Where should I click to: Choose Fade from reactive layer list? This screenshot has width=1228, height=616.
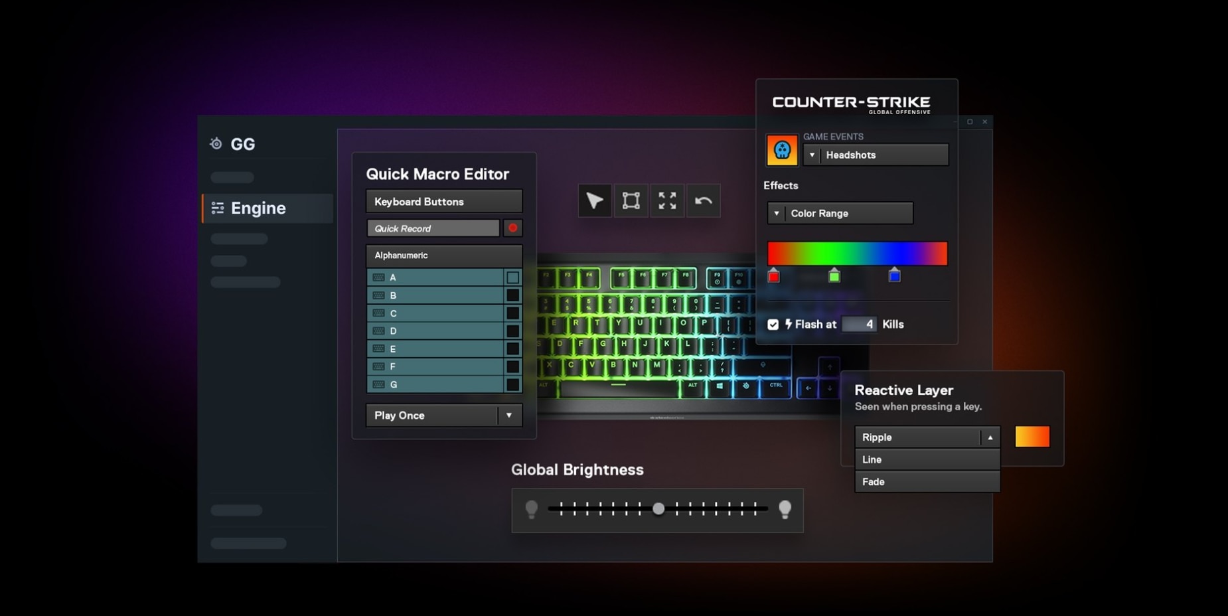pos(927,482)
